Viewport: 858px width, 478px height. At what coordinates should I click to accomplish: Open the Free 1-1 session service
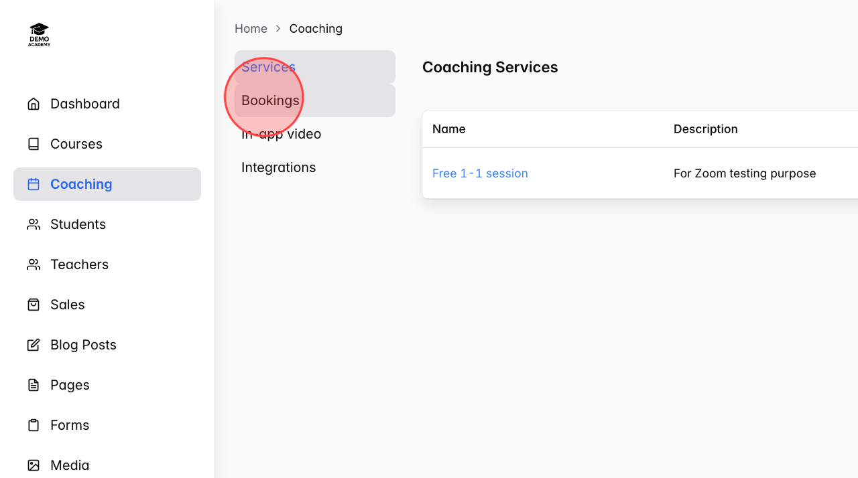click(x=480, y=173)
